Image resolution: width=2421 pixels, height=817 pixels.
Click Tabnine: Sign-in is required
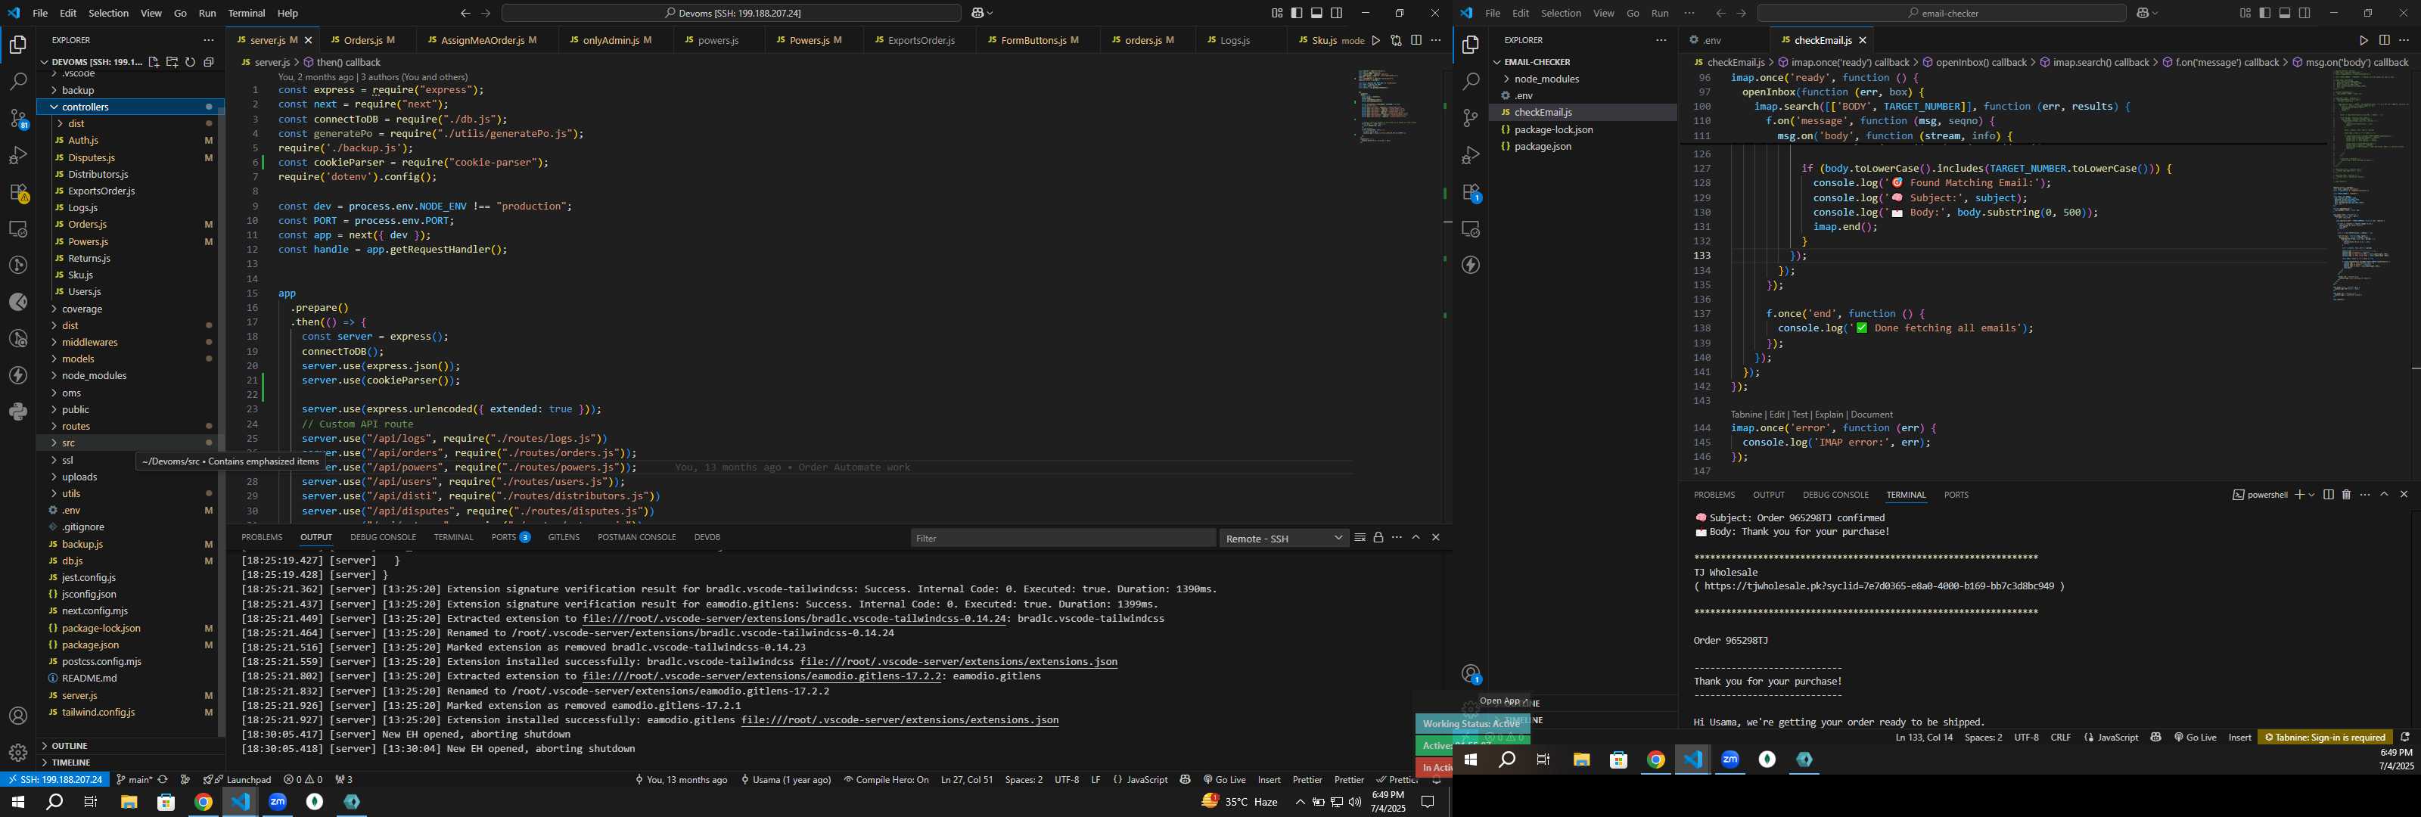[x=2325, y=738]
